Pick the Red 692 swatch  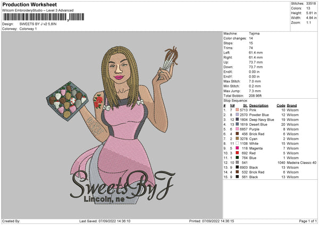tap(237, 153)
